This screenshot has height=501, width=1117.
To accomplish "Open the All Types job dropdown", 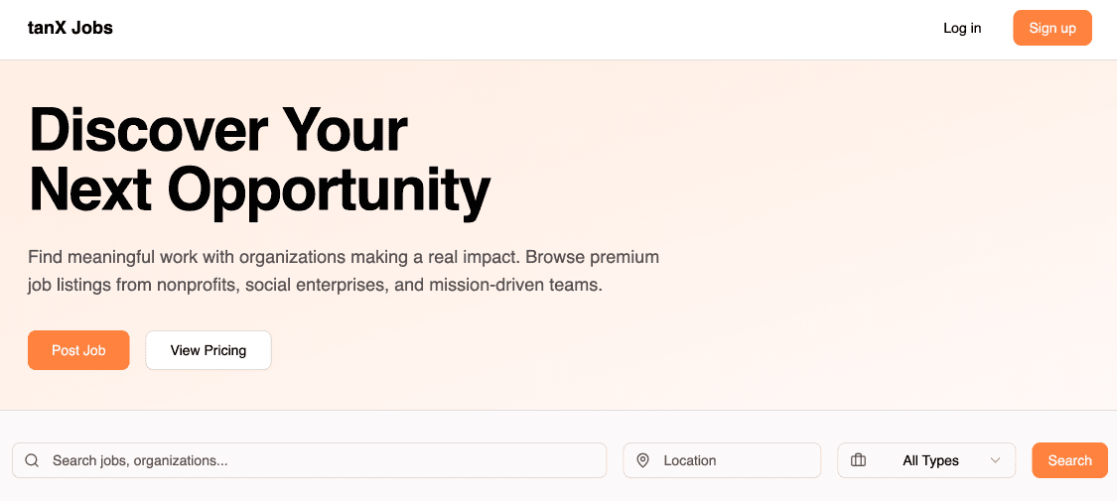I will [930, 460].
